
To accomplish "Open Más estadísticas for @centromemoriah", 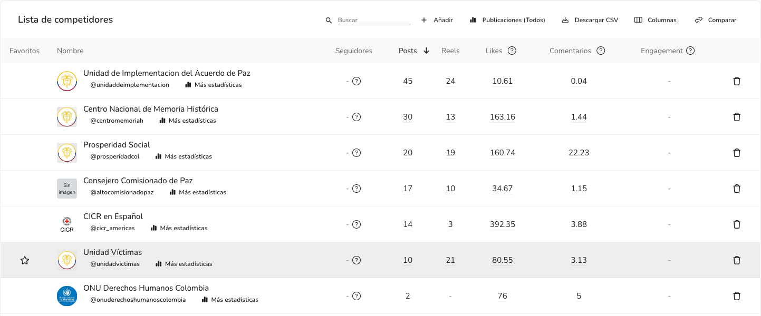I will click(x=188, y=121).
